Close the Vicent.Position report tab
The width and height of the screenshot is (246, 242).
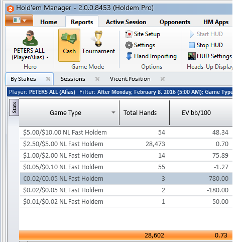point(163,79)
